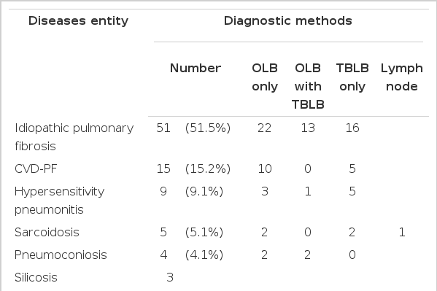Click the Sarcoidosis row label
Viewport: 437px width, 291px height.
pyautogui.click(x=47, y=232)
